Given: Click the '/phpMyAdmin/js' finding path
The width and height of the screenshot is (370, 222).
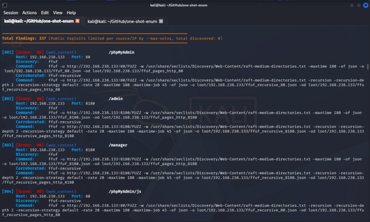Looking at the screenshot, I should [x=125, y=191].
